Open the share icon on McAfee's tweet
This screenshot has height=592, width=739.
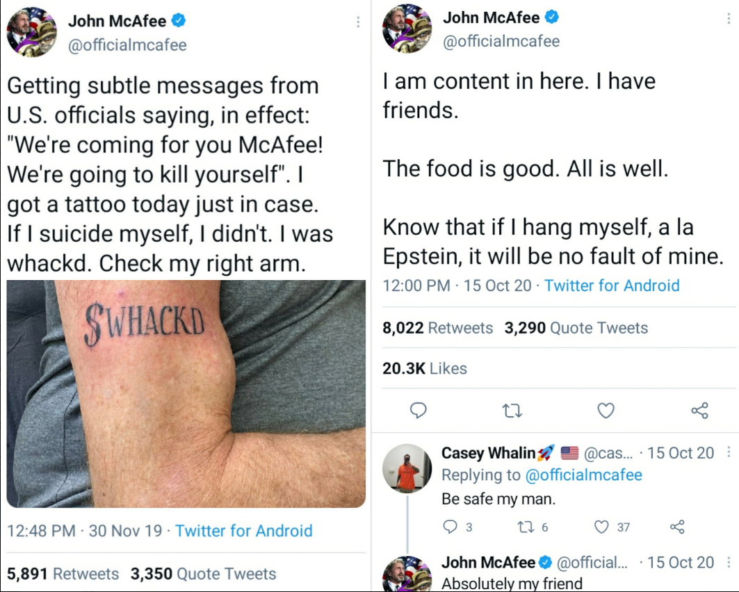700,411
